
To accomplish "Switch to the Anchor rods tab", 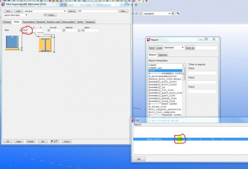I will pos(53,22).
